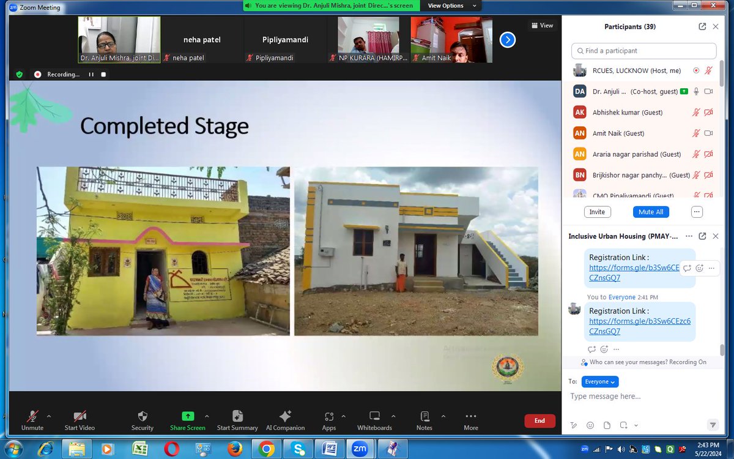Pop out the chat panel
The height and width of the screenshot is (459, 734).
coord(702,236)
